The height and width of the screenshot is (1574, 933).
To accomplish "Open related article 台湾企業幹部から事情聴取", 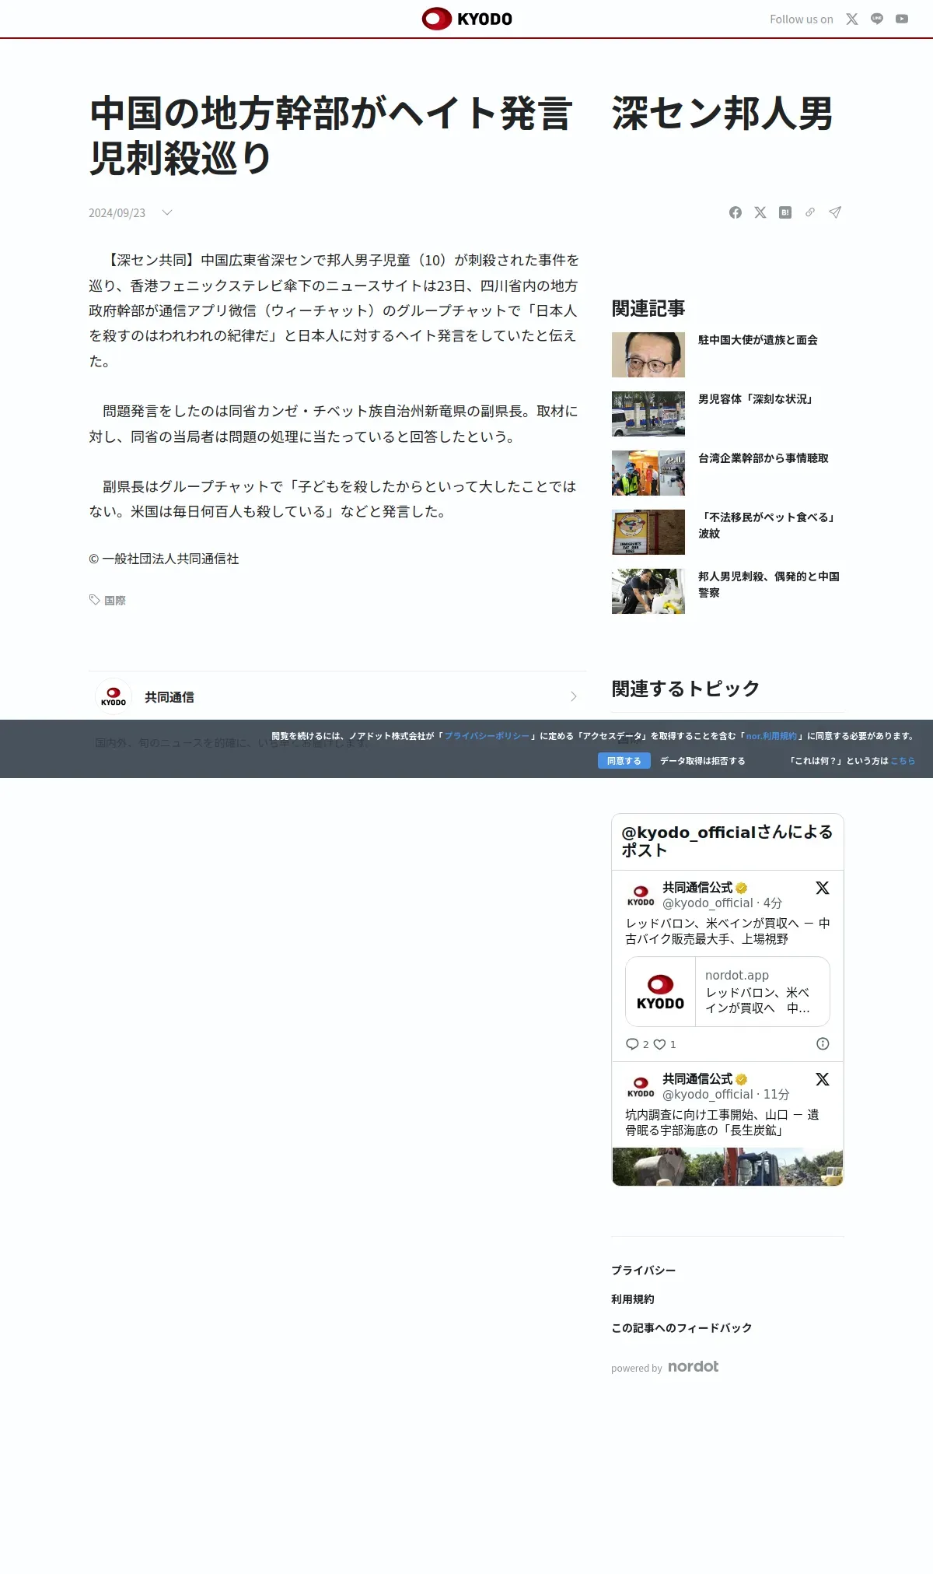I will pos(764,458).
